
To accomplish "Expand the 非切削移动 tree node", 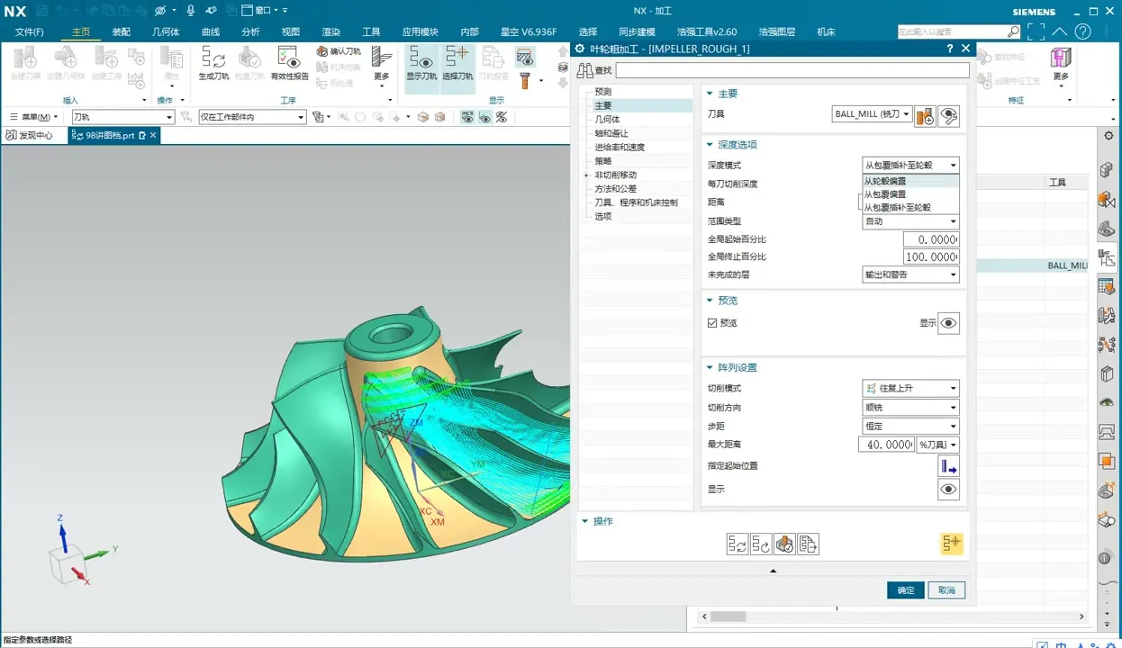I will (586, 175).
